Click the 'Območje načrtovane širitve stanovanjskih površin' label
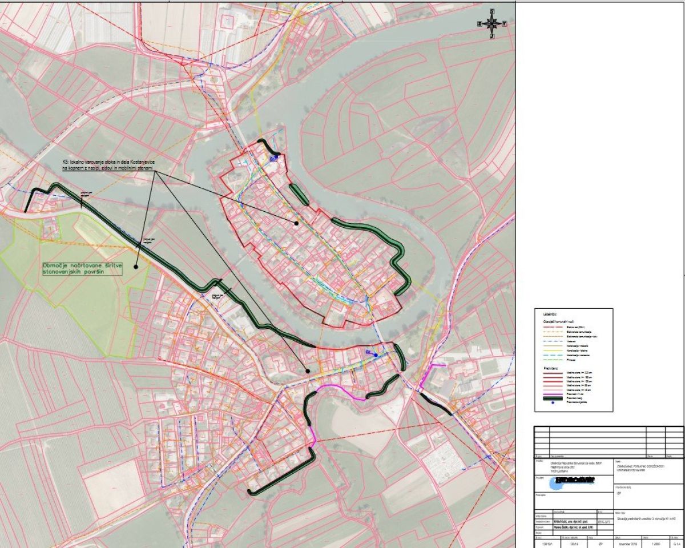 click(x=83, y=269)
